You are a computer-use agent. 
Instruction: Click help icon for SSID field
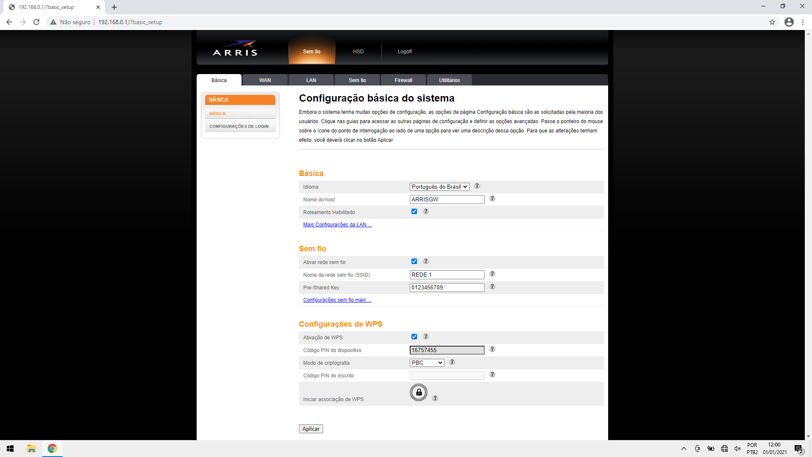492,274
